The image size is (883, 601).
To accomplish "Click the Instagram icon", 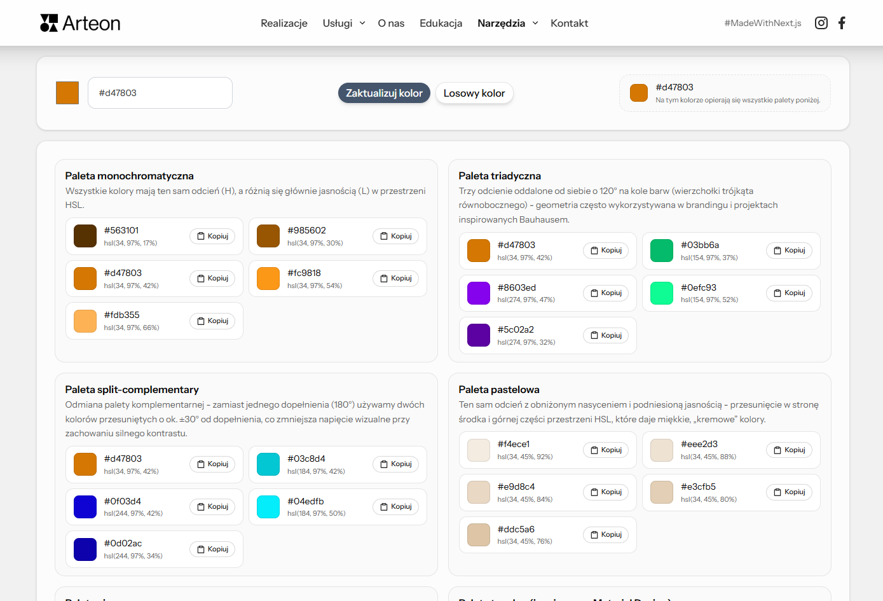I will [821, 23].
